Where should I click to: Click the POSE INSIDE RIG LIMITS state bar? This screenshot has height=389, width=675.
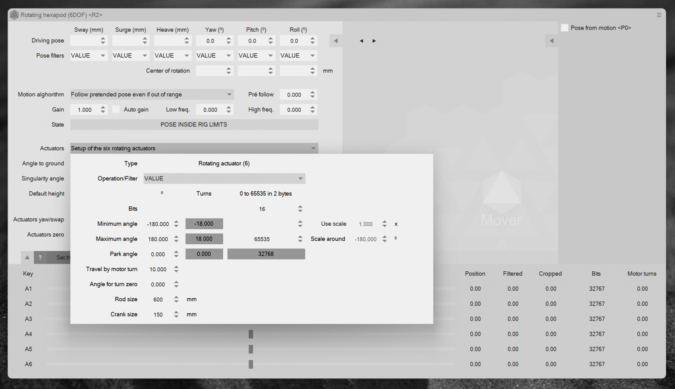194,124
